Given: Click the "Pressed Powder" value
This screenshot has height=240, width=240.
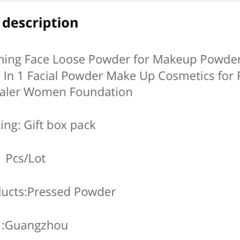Looking at the screenshot, I should point(71,192).
